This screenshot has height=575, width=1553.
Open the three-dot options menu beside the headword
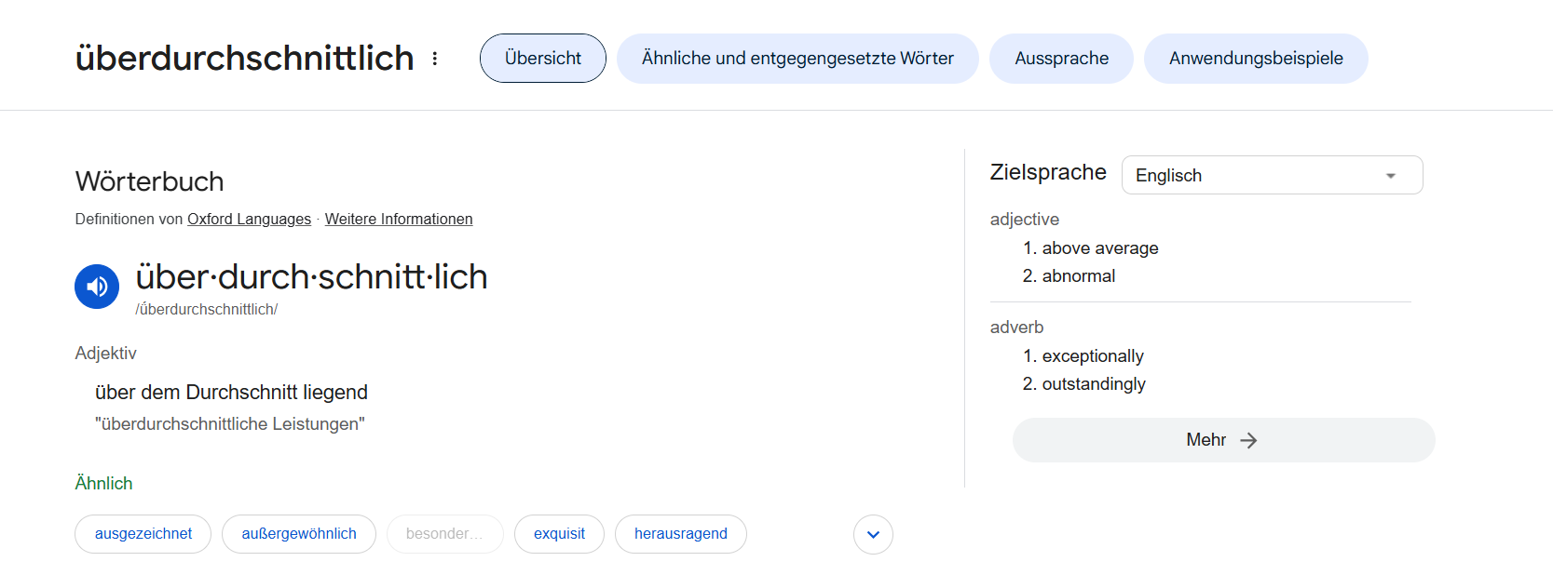435,59
